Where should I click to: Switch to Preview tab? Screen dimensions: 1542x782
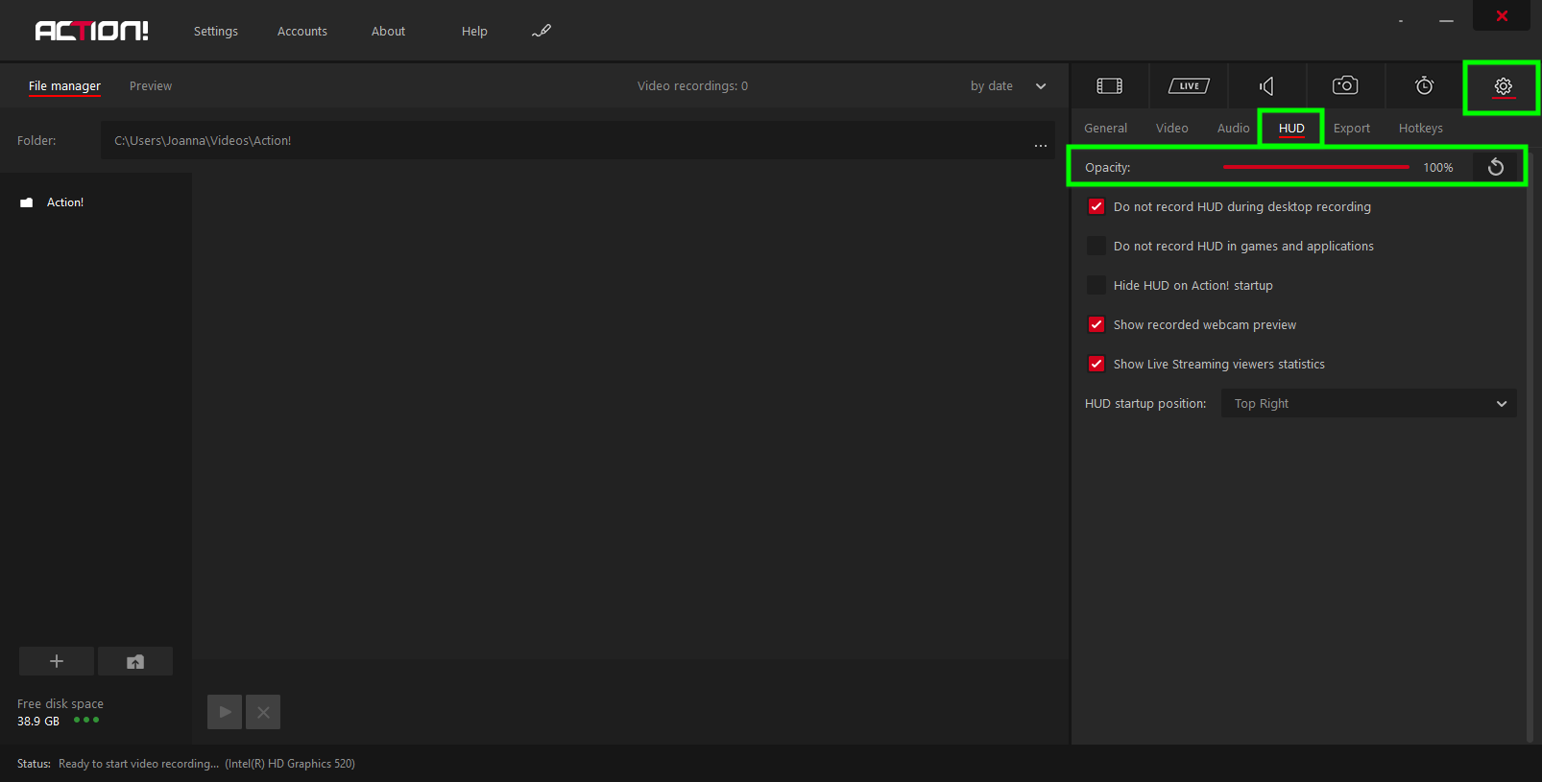151,86
